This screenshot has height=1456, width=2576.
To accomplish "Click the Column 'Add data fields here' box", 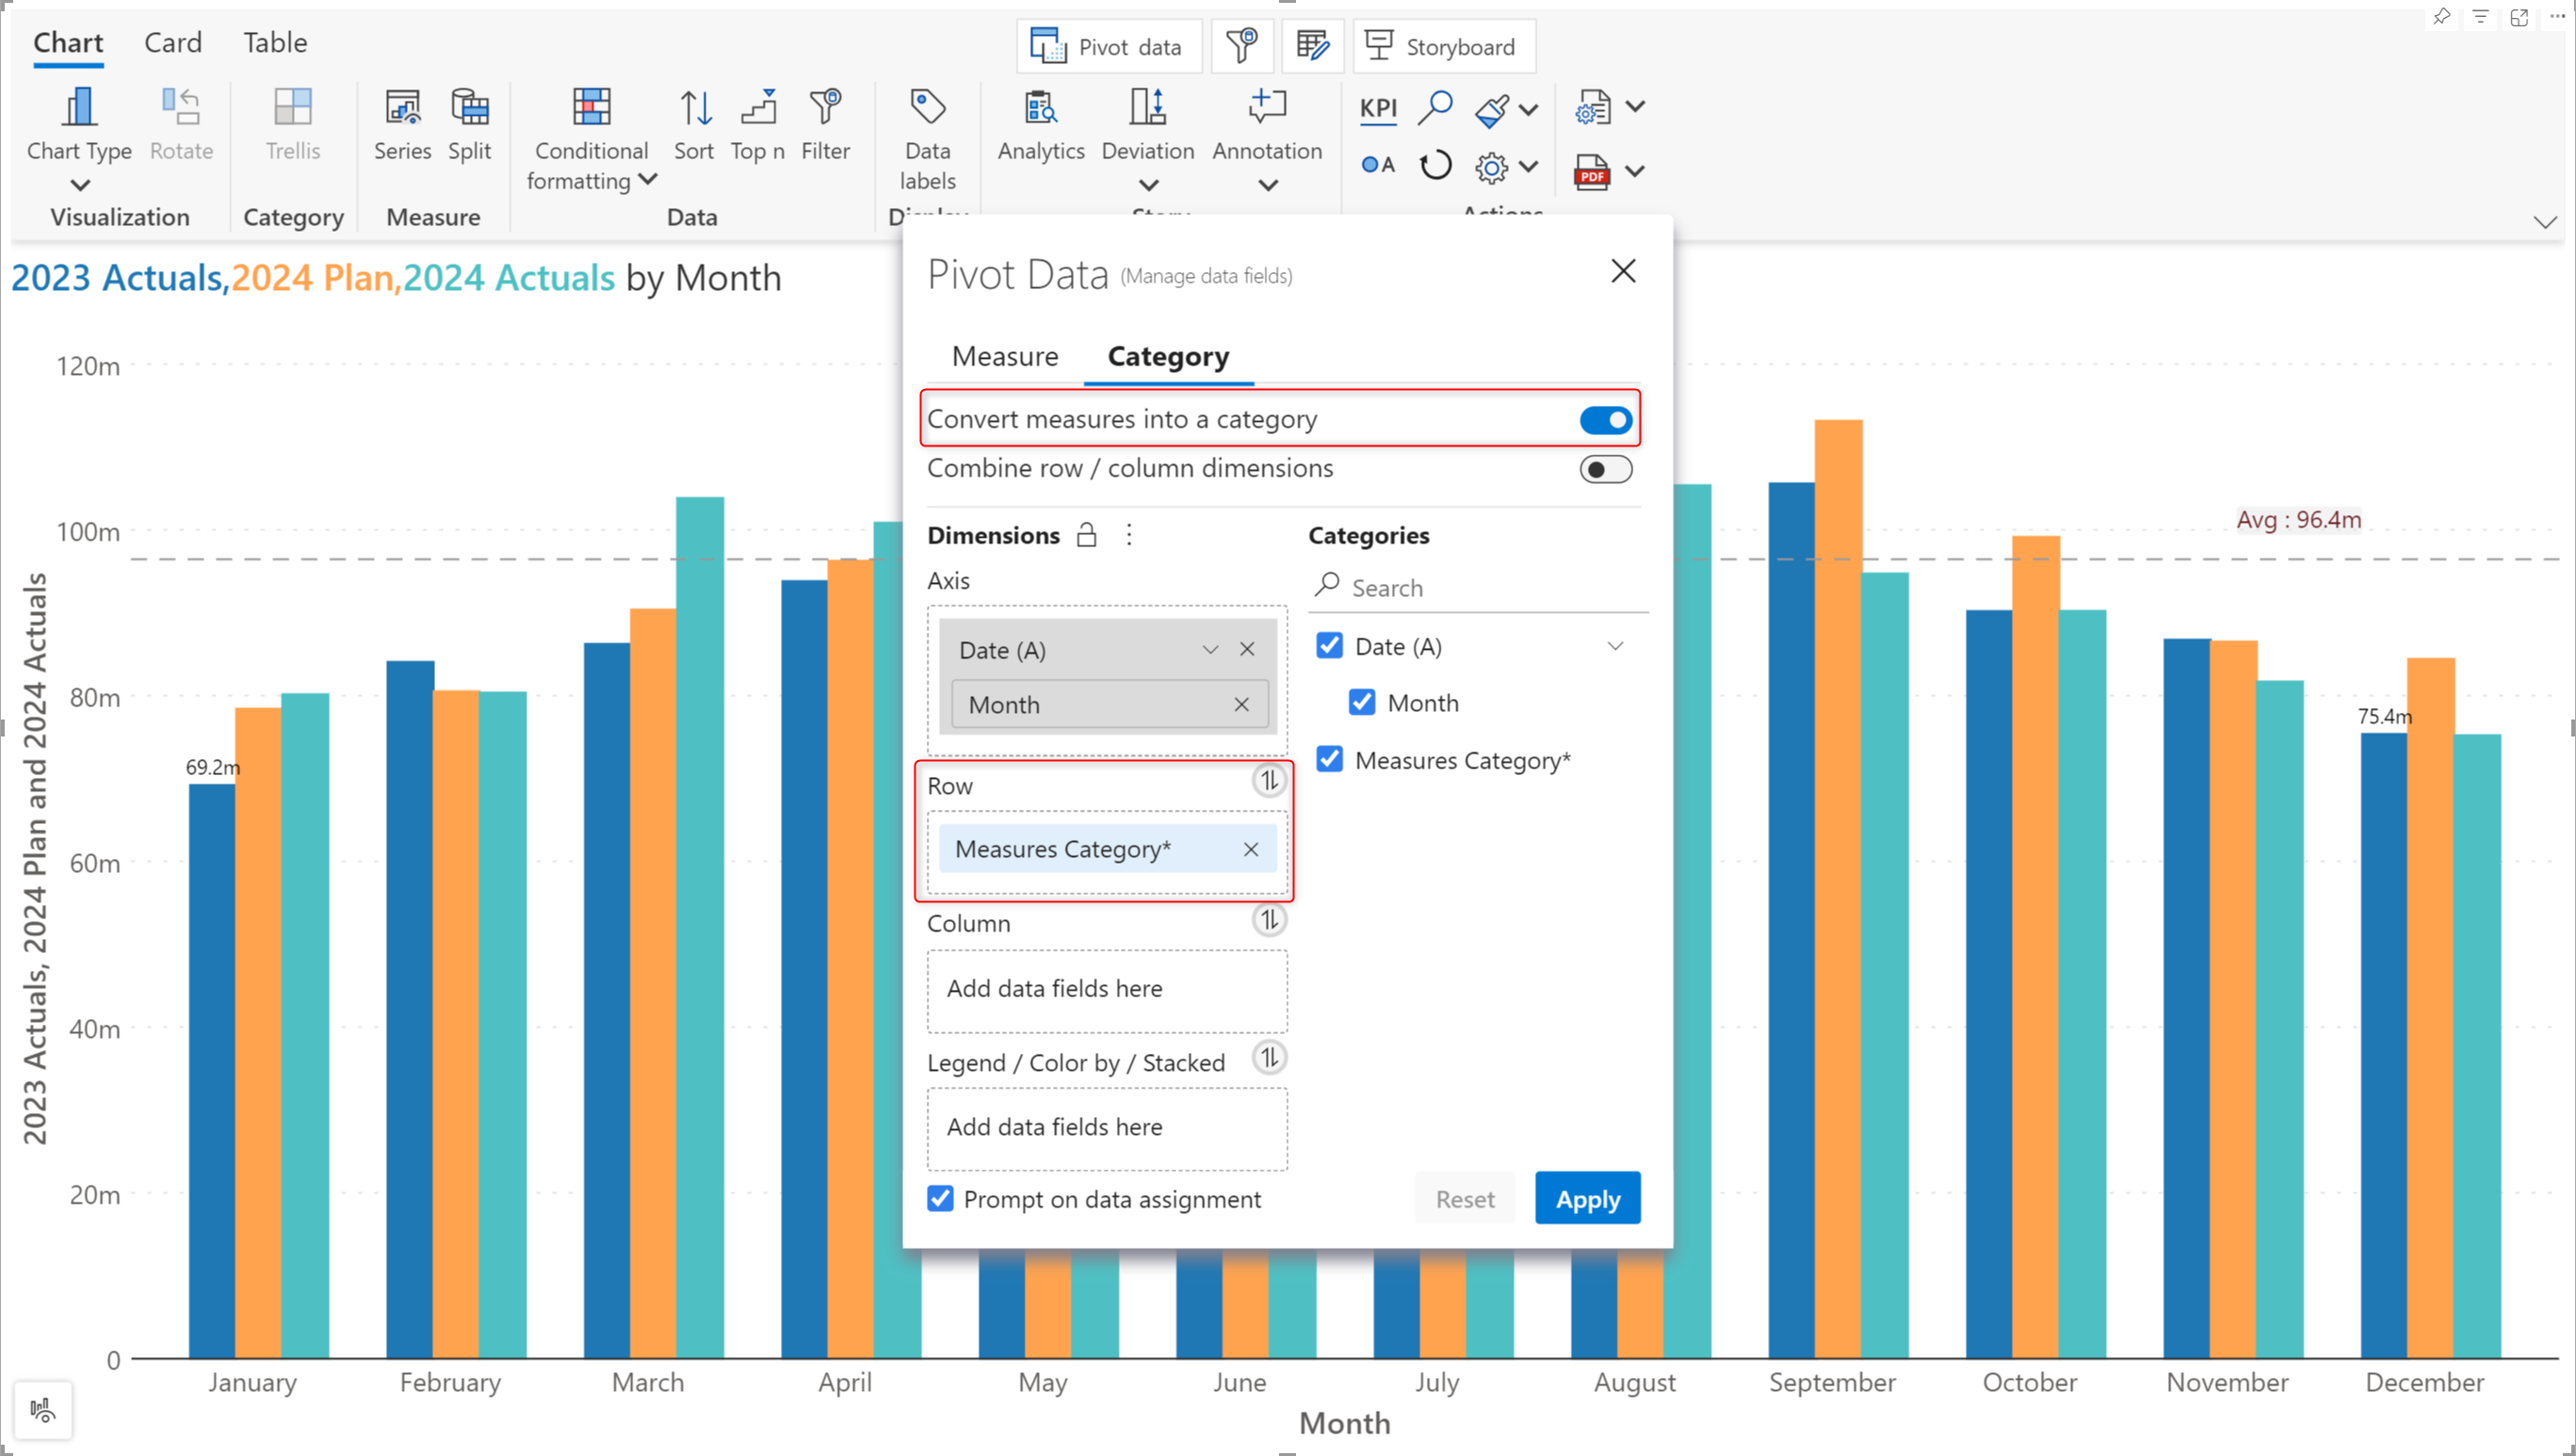I will pos(1107,990).
